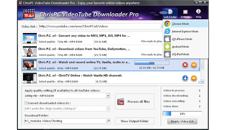Change quality 720p HD of Convert any video row
The image size is (225, 130).
(x=70, y=42)
